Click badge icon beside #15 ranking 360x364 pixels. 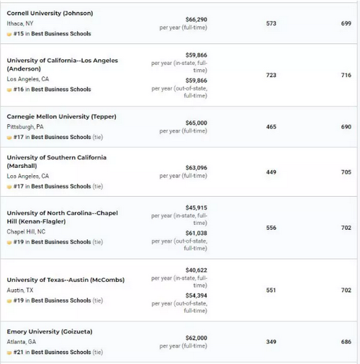(9, 34)
